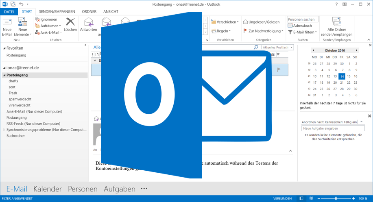Open RSS-Feeds (Nur dieser Computer)
Viewport: 373px width, 202px height.
[33, 124]
